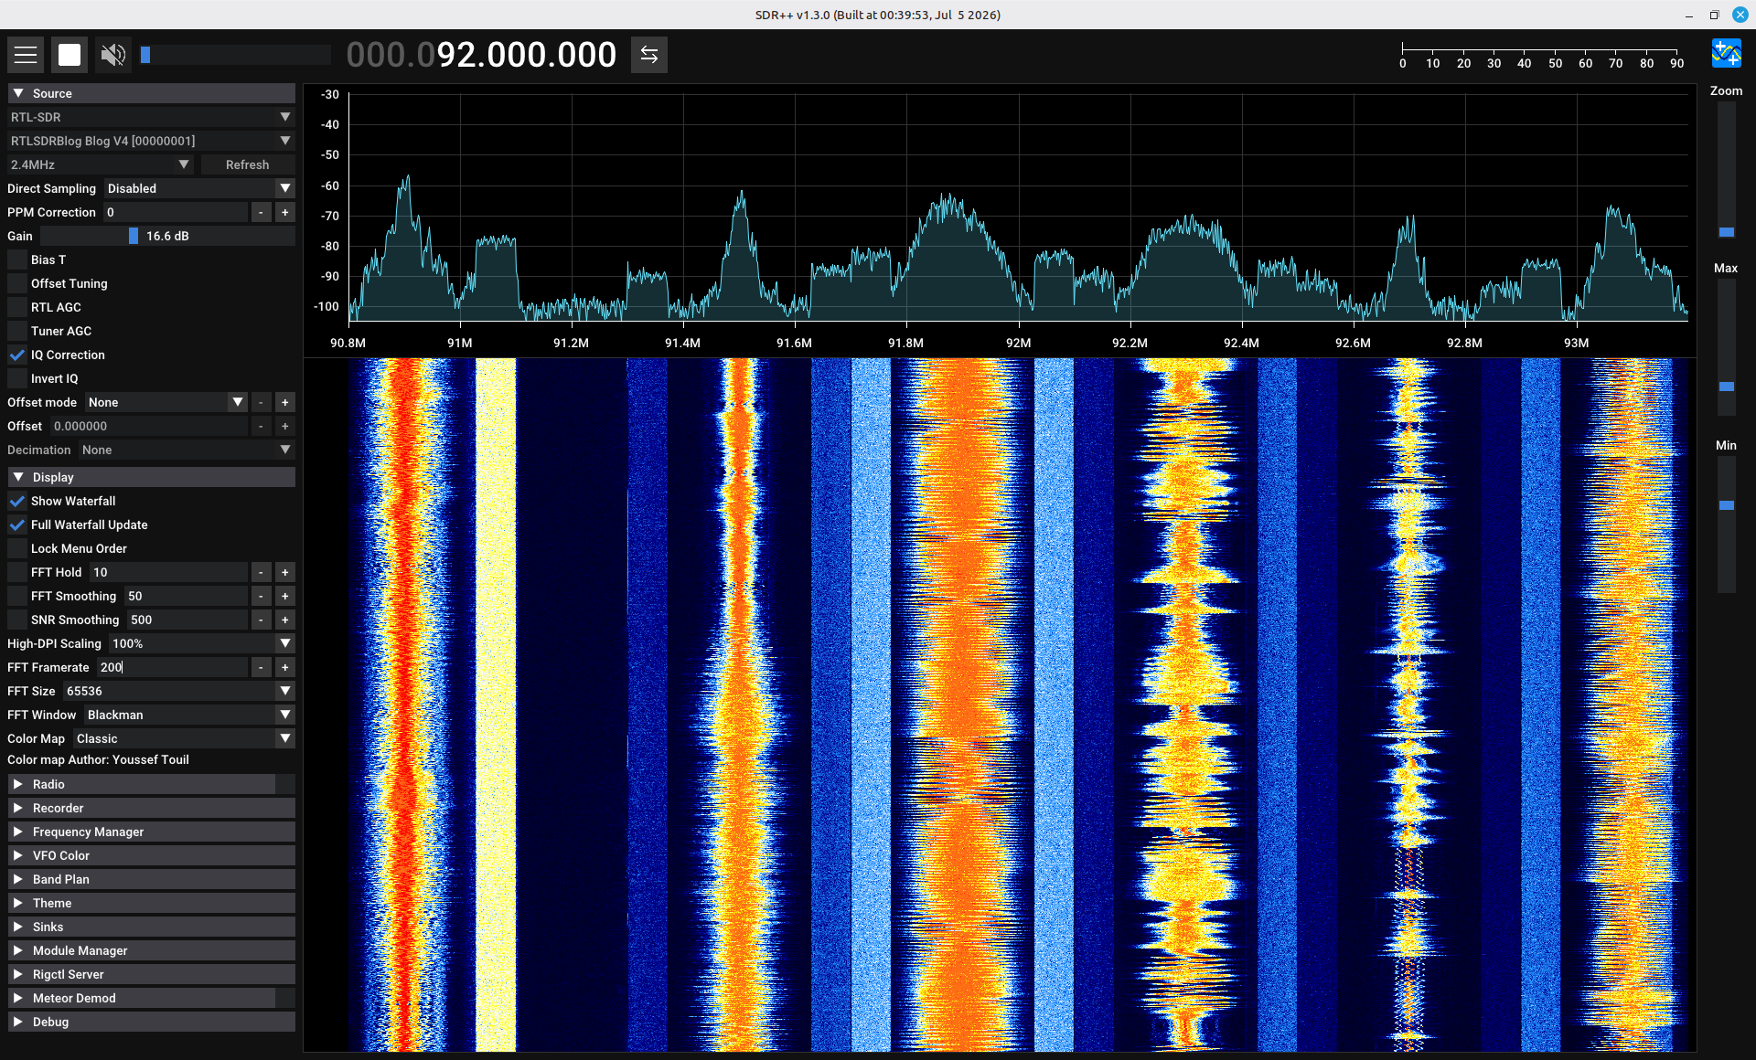Image resolution: width=1756 pixels, height=1060 pixels.
Task: Click the tuning mode swap arrows icon
Action: click(x=649, y=55)
